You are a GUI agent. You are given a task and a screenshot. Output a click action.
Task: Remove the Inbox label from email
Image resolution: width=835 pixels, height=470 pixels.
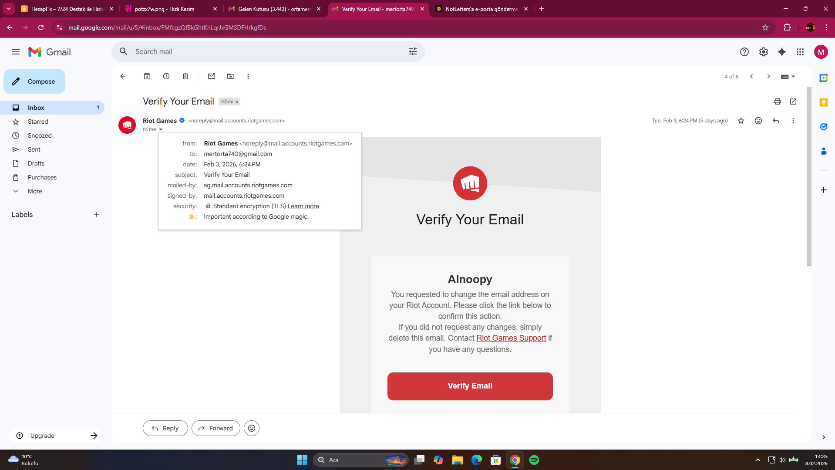(237, 102)
